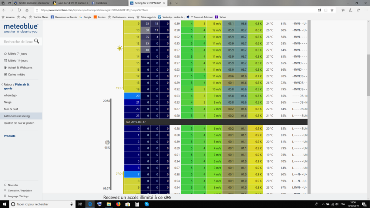Open Yahoo bookmark
This screenshot has width=370, height=208.
point(221,17)
